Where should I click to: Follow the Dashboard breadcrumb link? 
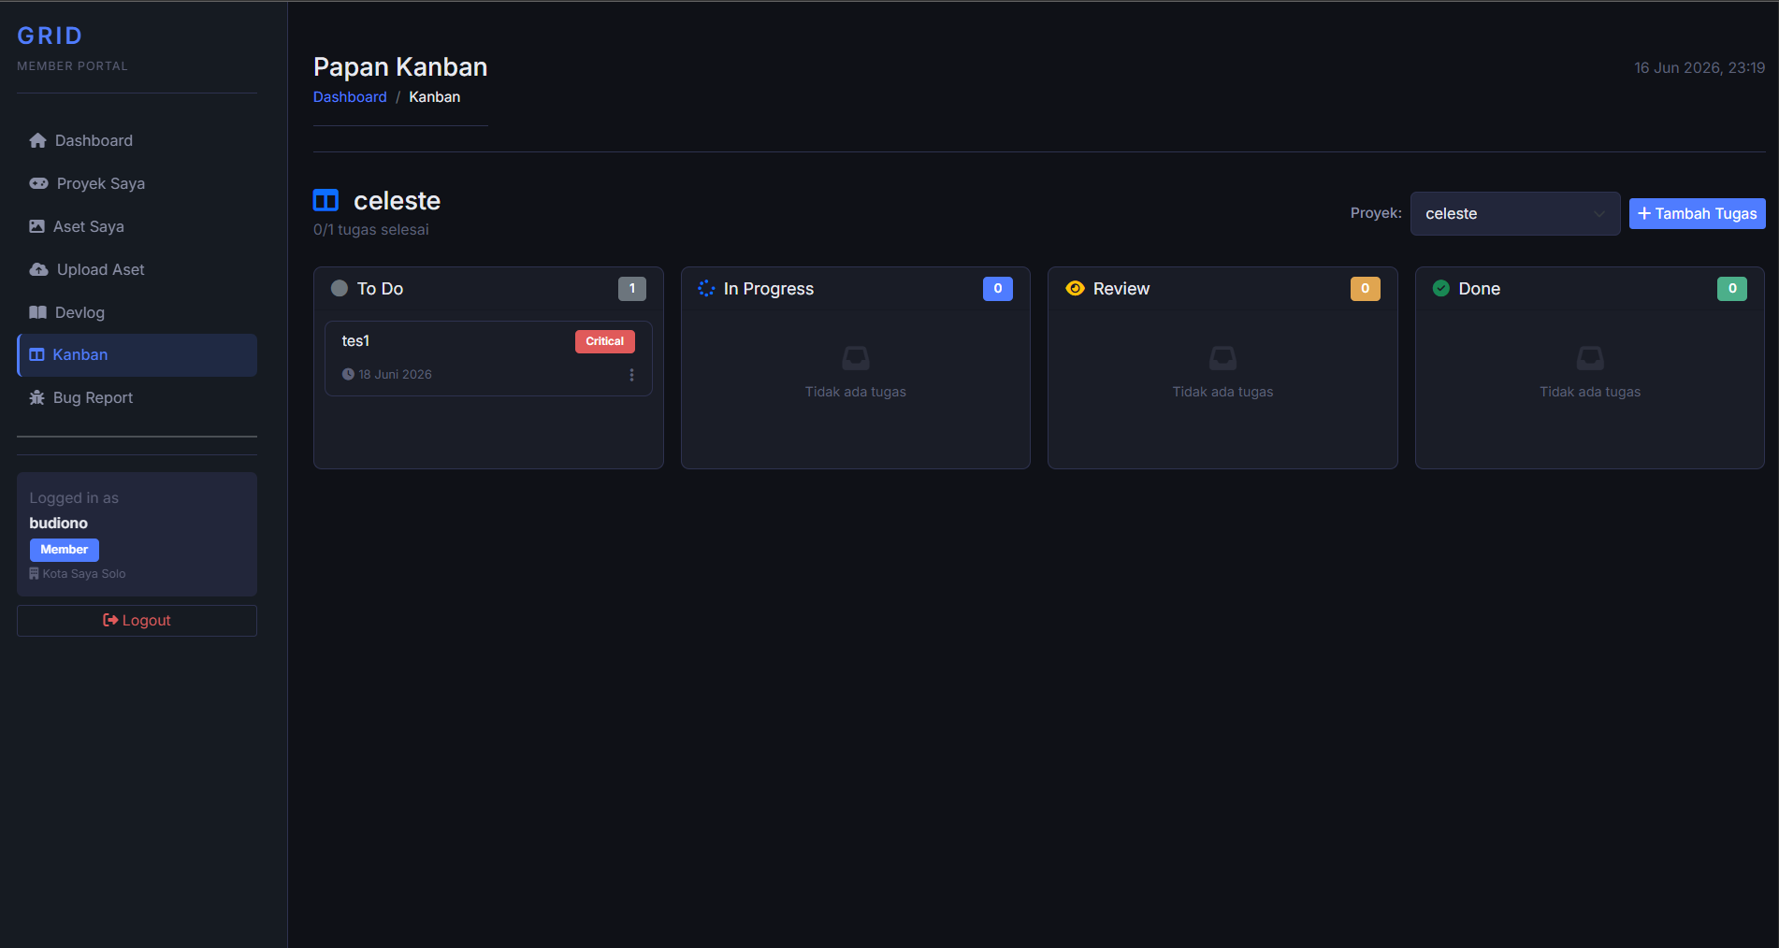(x=350, y=97)
